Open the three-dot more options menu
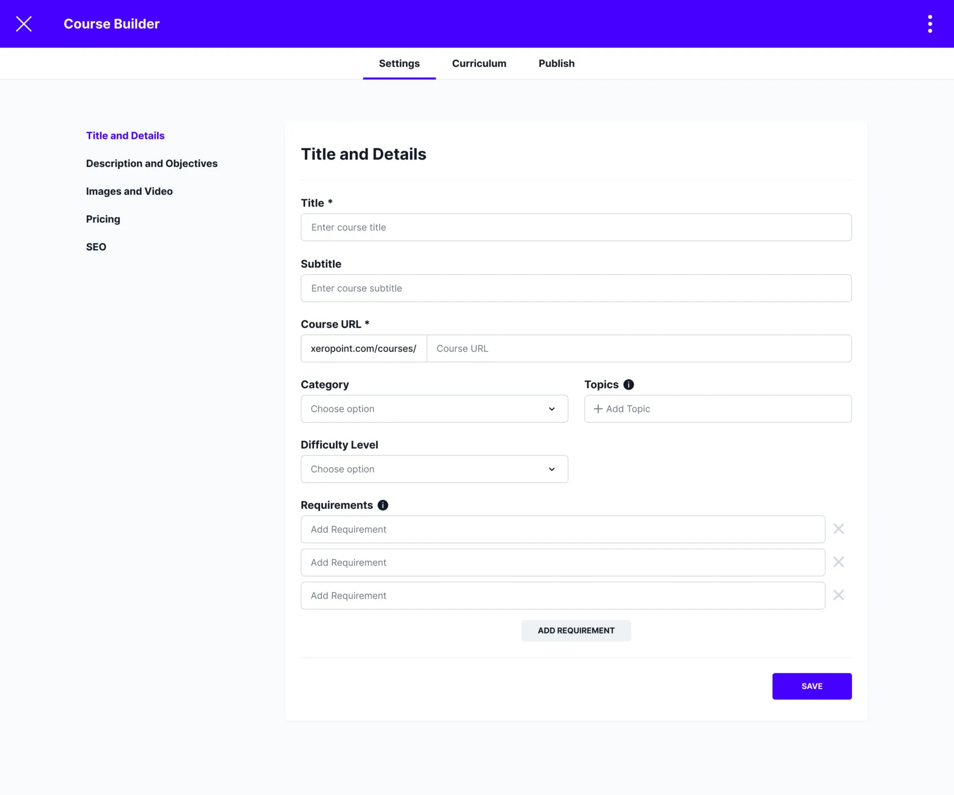 pyautogui.click(x=930, y=24)
